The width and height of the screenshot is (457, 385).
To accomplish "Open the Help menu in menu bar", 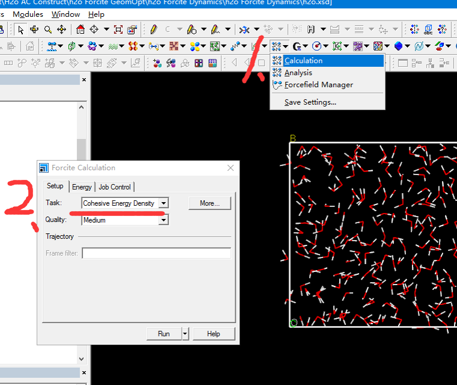I will coord(96,14).
